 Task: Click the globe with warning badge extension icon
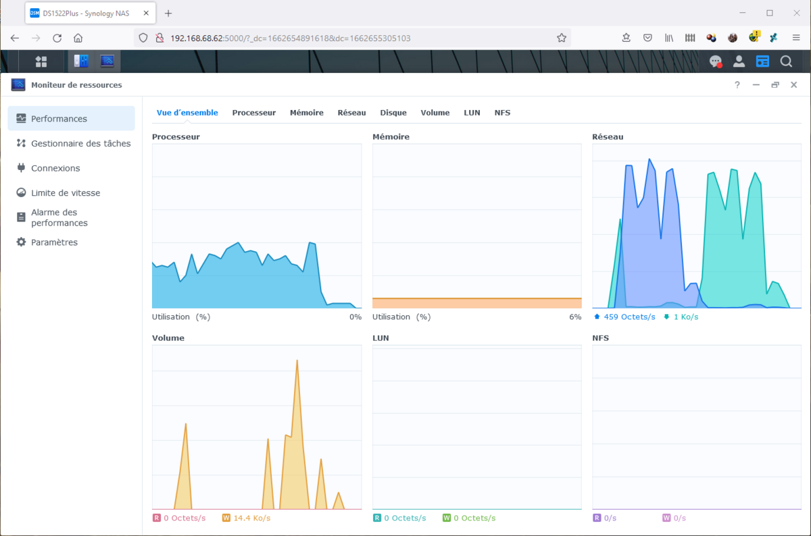(754, 37)
